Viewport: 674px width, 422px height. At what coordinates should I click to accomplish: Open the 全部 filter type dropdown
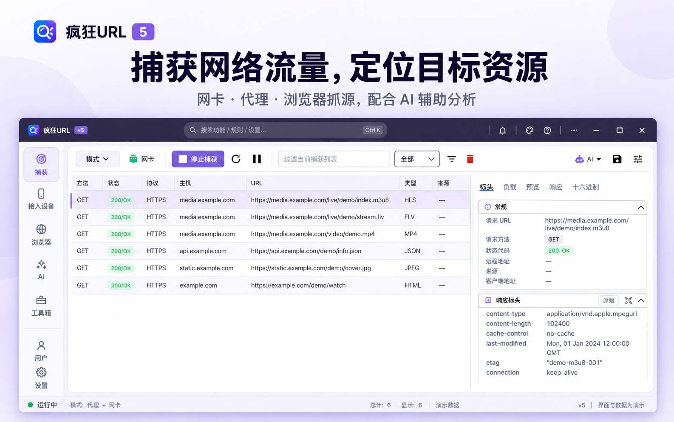click(x=417, y=159)
